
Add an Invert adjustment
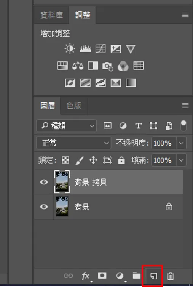[x=70, y=83]
